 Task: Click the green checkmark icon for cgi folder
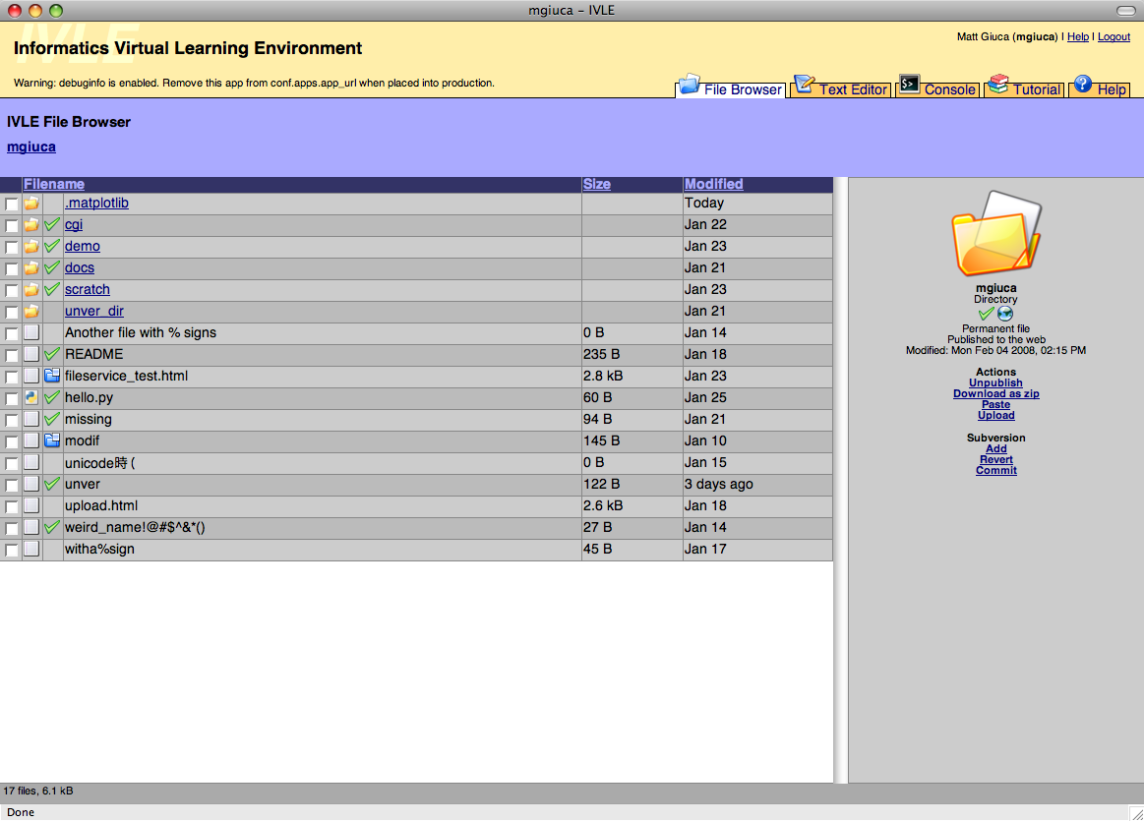point(52,224)
